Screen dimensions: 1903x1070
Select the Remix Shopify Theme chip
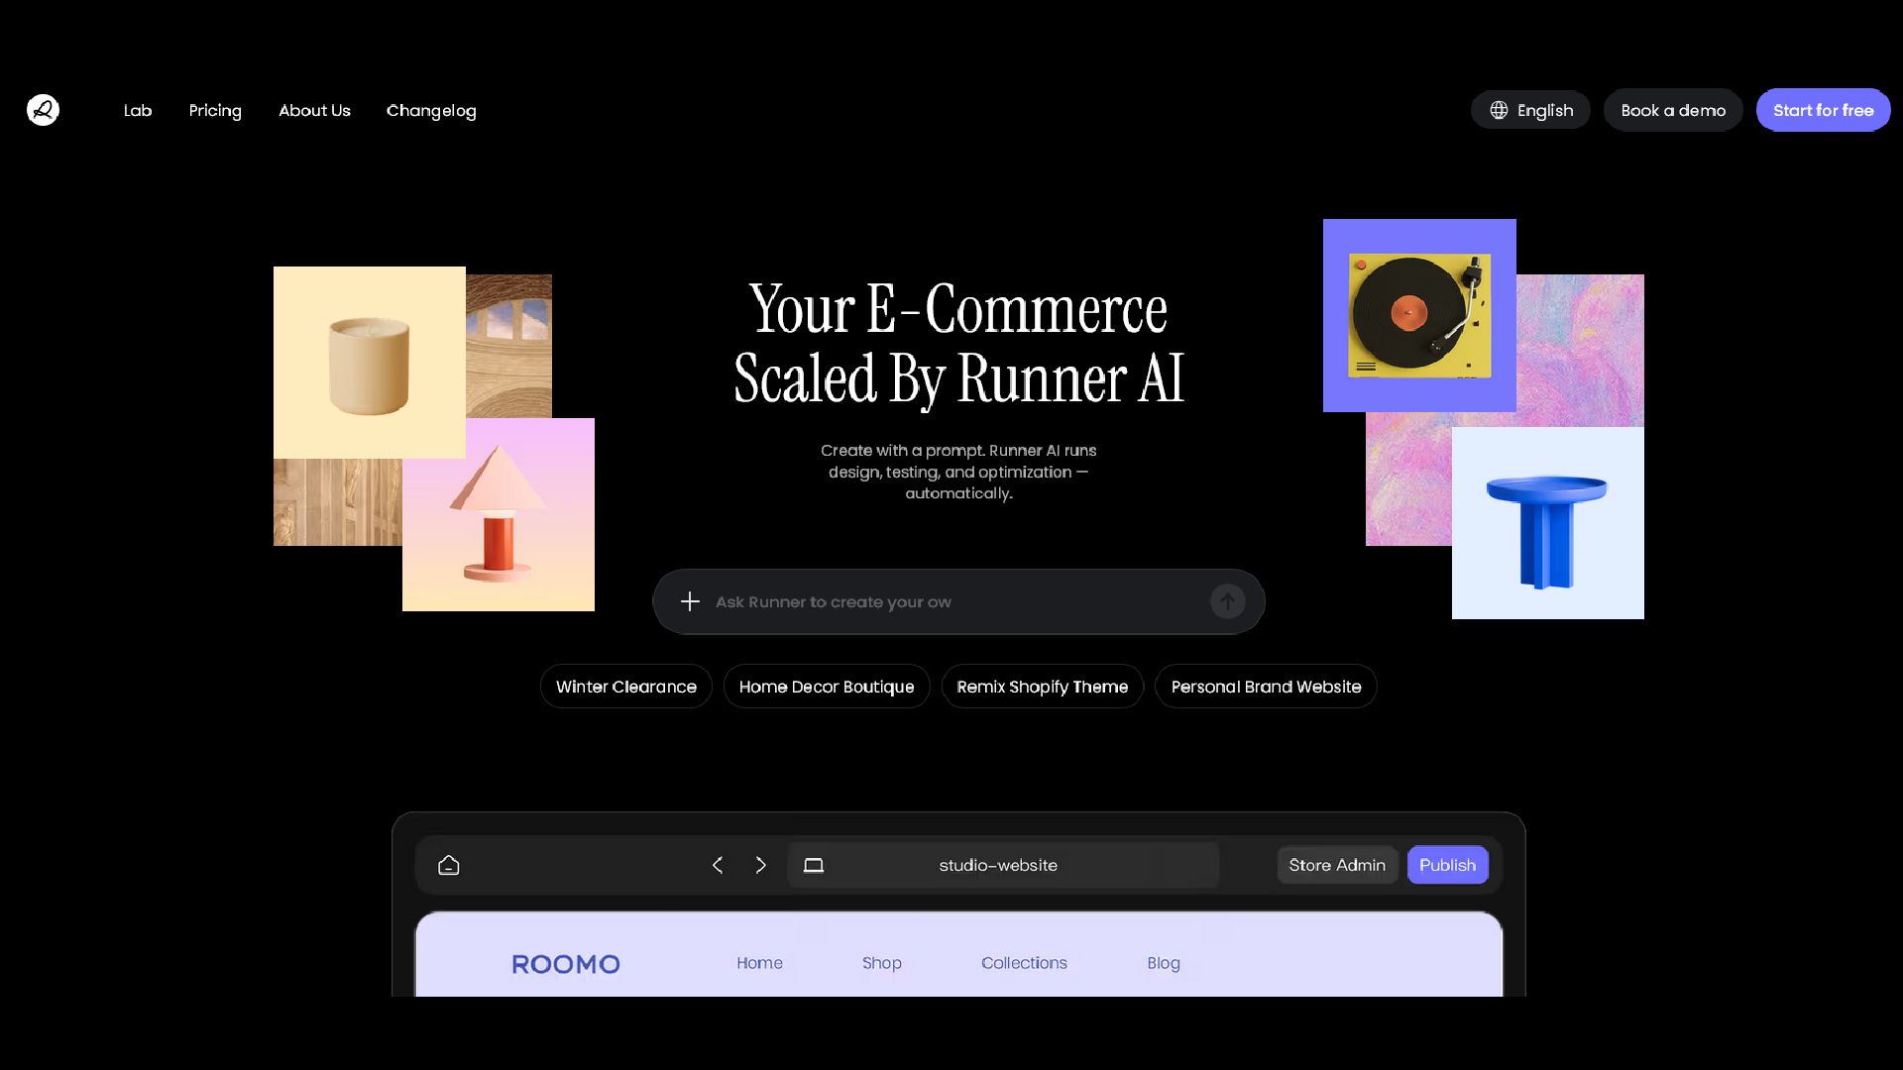pyautogui.click(x=1042, y=687)
